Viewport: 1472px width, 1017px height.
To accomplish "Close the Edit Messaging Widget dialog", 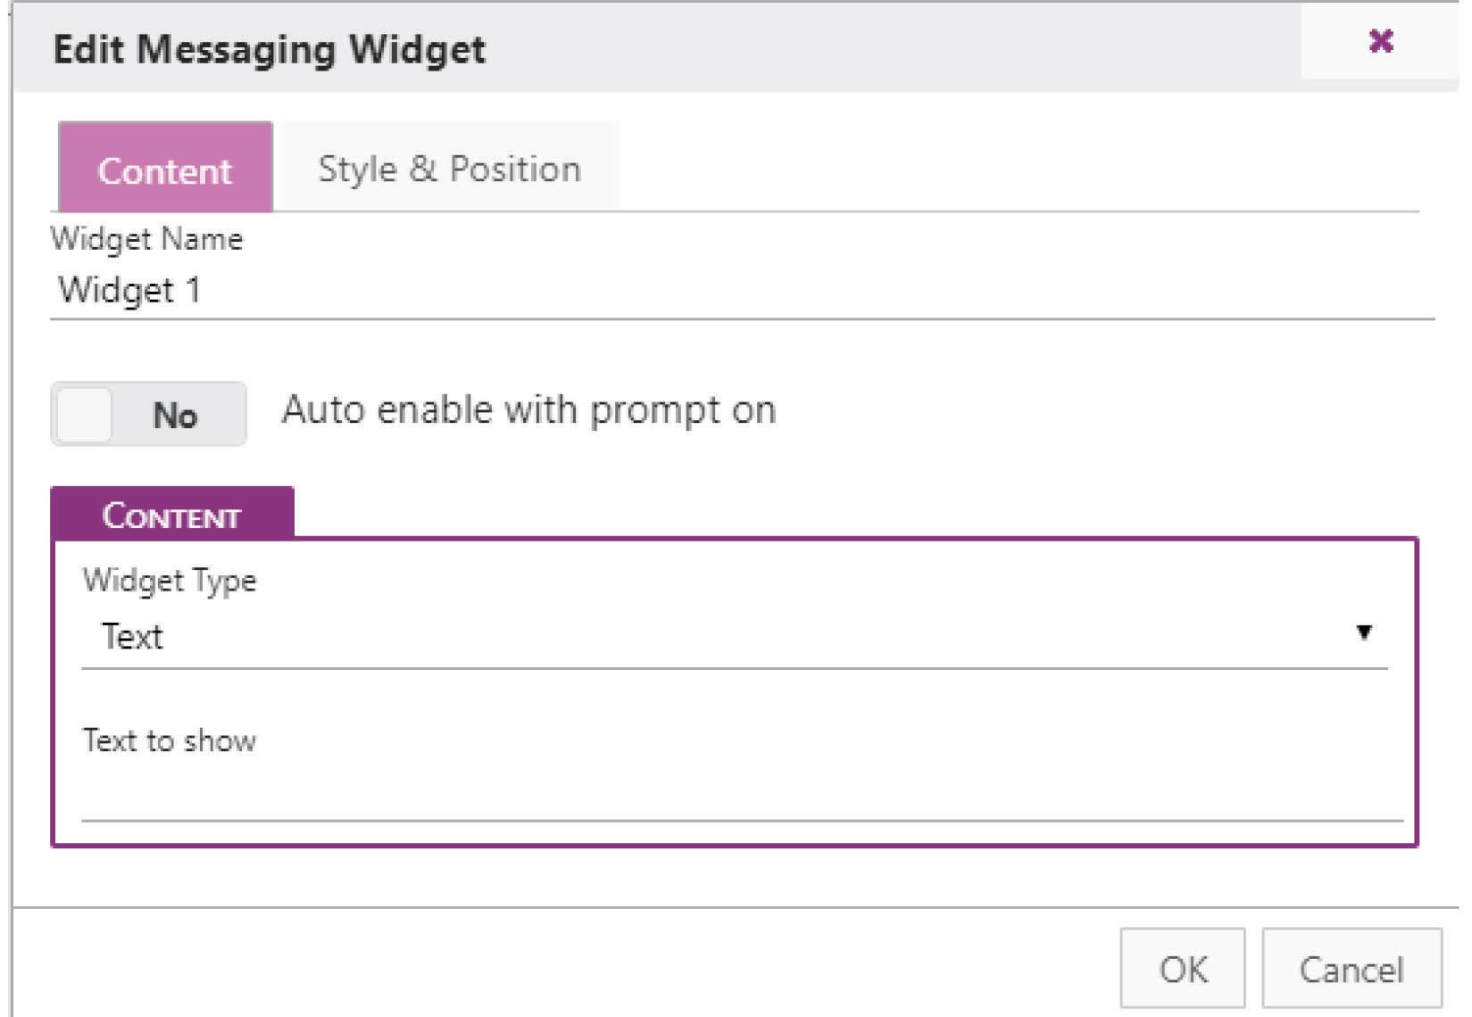I will point(1380,41).
